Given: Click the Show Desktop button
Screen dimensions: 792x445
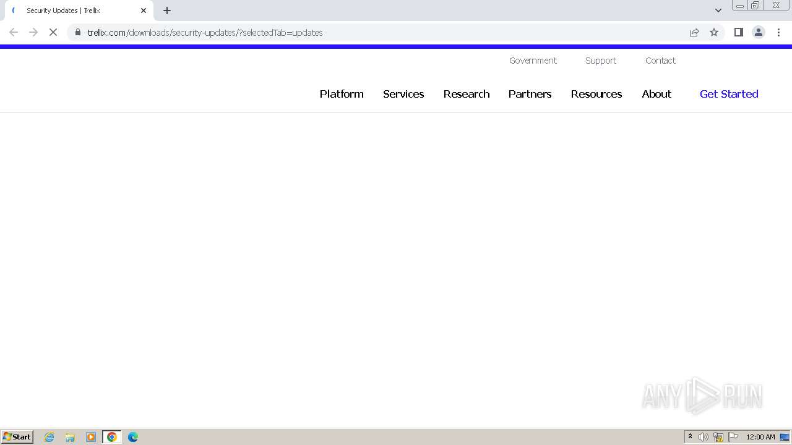Looking at the screenshot, I should (x=785, y=437).
